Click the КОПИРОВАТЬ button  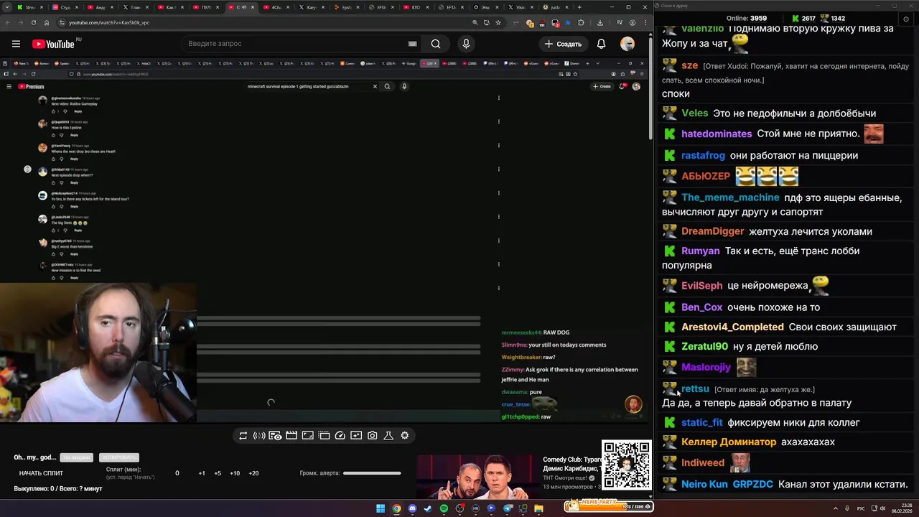[118, 457]
